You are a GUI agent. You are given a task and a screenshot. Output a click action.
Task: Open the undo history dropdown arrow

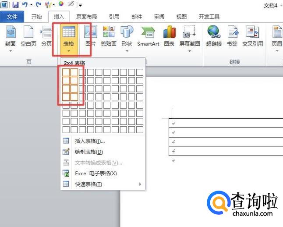(x=31, y=5)
